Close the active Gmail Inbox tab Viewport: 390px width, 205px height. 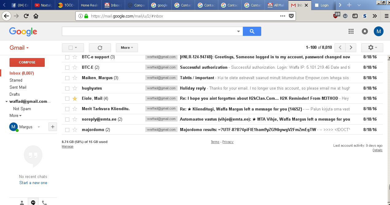click(x=306, y=5)
